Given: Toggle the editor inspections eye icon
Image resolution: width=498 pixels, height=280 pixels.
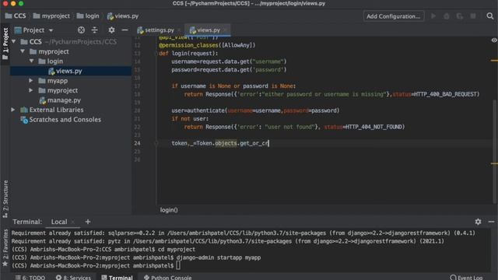Looking at the screenshot, I should point(494,40).
